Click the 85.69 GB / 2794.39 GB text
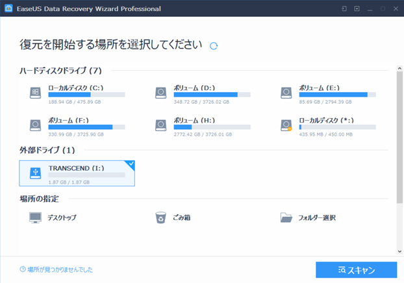 [x=325, y=102]
